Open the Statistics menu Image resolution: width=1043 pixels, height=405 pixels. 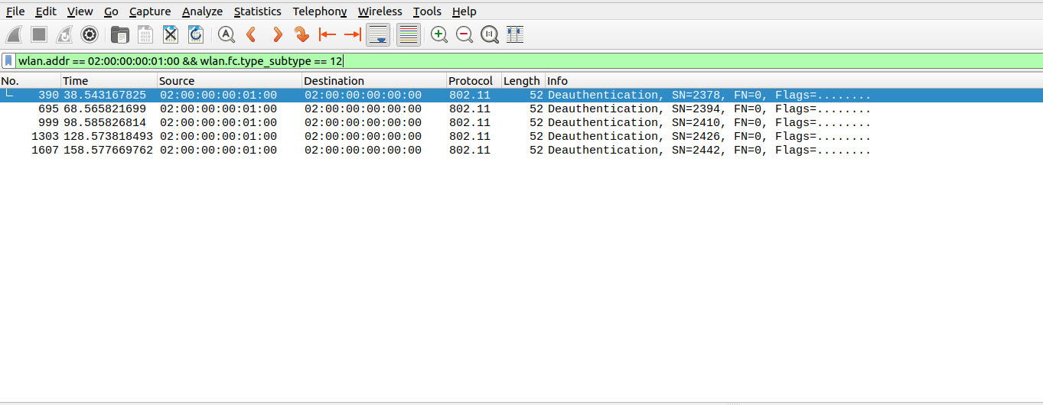(257, 11)
